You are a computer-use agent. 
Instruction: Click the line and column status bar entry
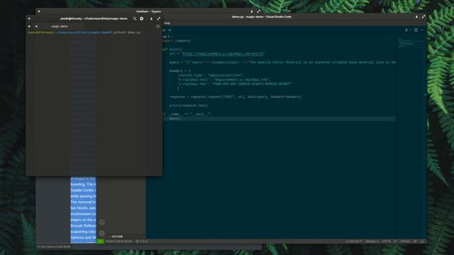coord(354,241)
